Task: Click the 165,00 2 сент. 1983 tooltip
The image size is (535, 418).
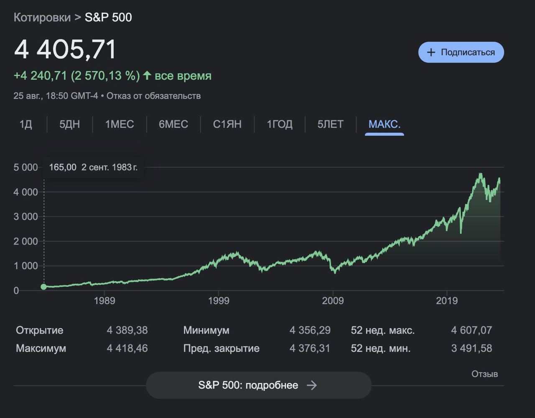Action: [x=93, y=167]
